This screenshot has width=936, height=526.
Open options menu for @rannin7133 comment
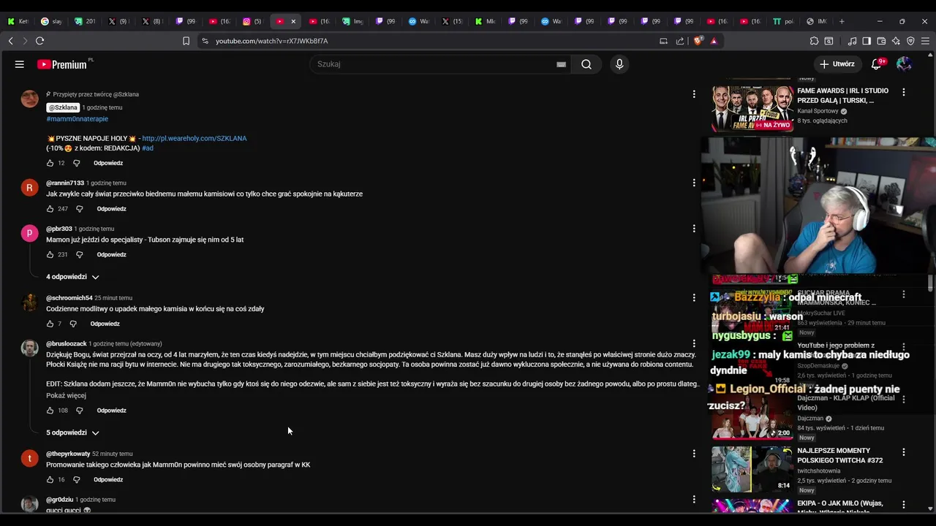point(694,183)
